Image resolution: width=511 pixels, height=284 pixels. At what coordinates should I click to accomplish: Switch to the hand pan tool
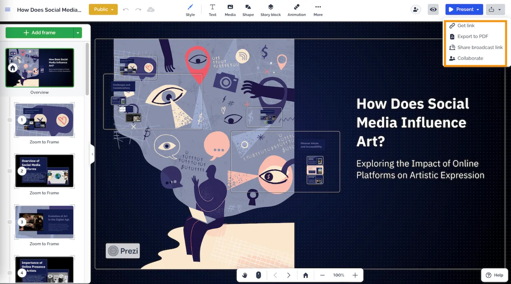(x=245, y=275)
